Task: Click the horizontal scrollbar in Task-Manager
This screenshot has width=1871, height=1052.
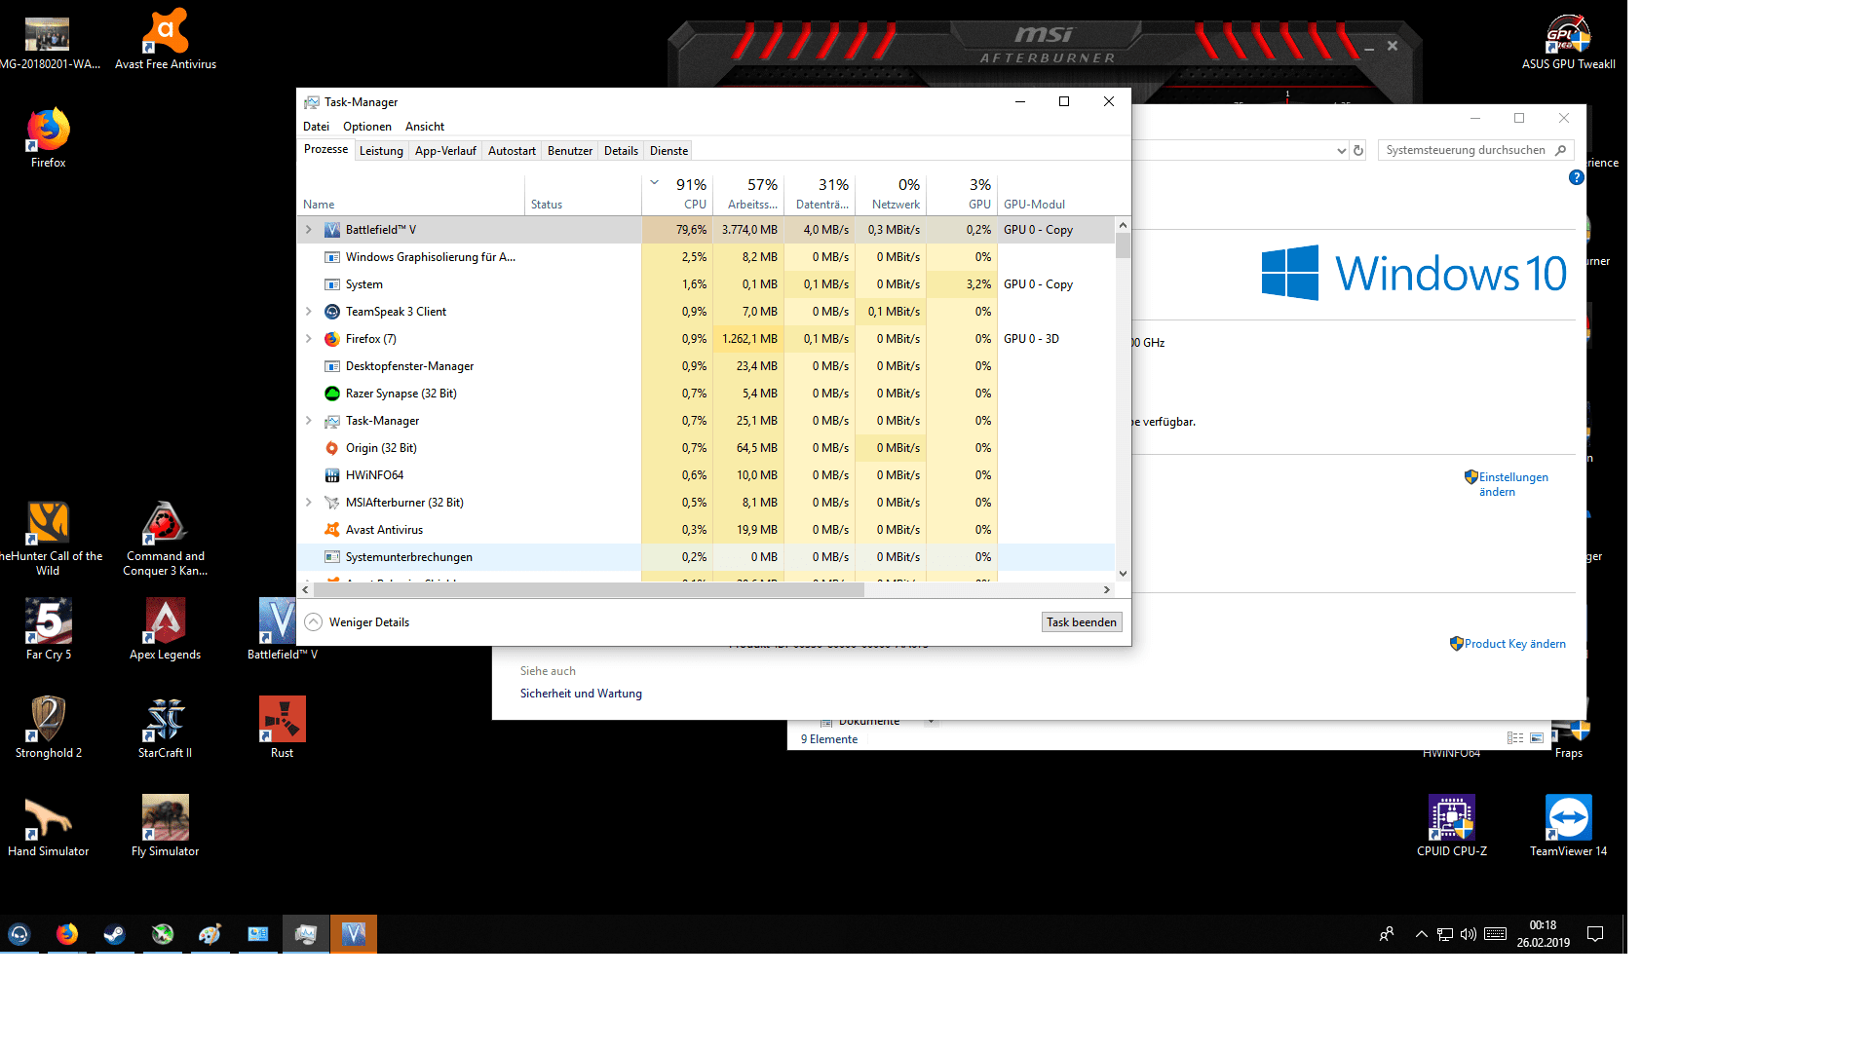Action: click(x=589, y=589)
